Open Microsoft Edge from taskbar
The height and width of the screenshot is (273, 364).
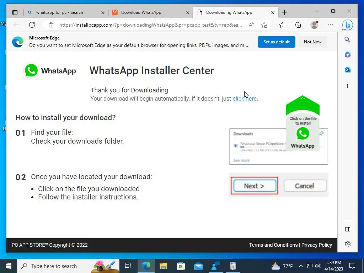click(x=146, y=266)
